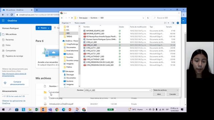Image resolution: width=214 pixels, height=120 pixels.
Task: Click the Cancelar button
Action: (173, 94)
